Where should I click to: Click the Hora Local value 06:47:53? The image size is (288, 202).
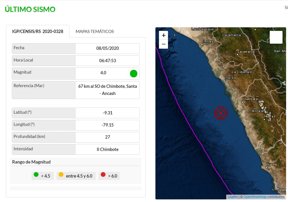[107, 61]
